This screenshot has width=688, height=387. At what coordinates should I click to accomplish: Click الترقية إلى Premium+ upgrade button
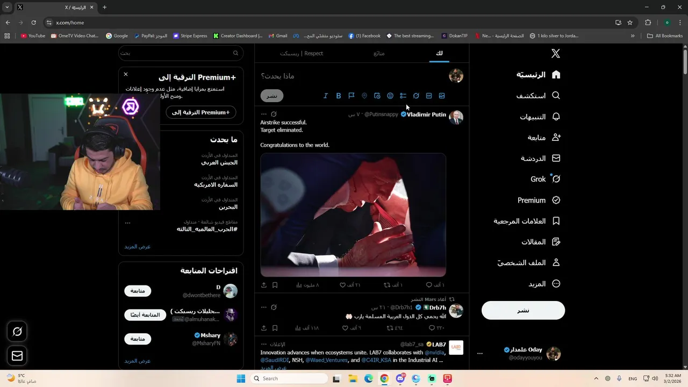pos(200,112)
